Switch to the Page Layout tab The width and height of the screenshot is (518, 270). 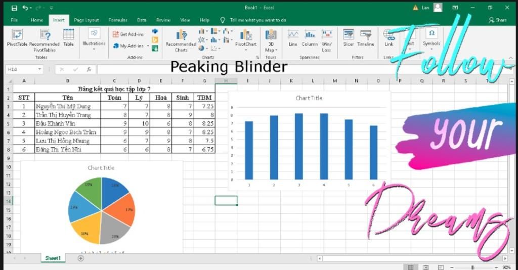pos(86,20)
